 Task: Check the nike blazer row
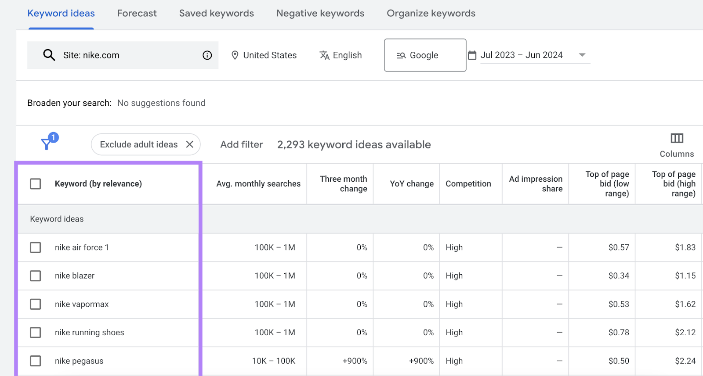coord(36,276)
